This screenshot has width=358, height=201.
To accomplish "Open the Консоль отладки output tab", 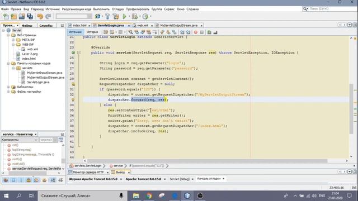I will pyautogui.click(x=209, y=179).
